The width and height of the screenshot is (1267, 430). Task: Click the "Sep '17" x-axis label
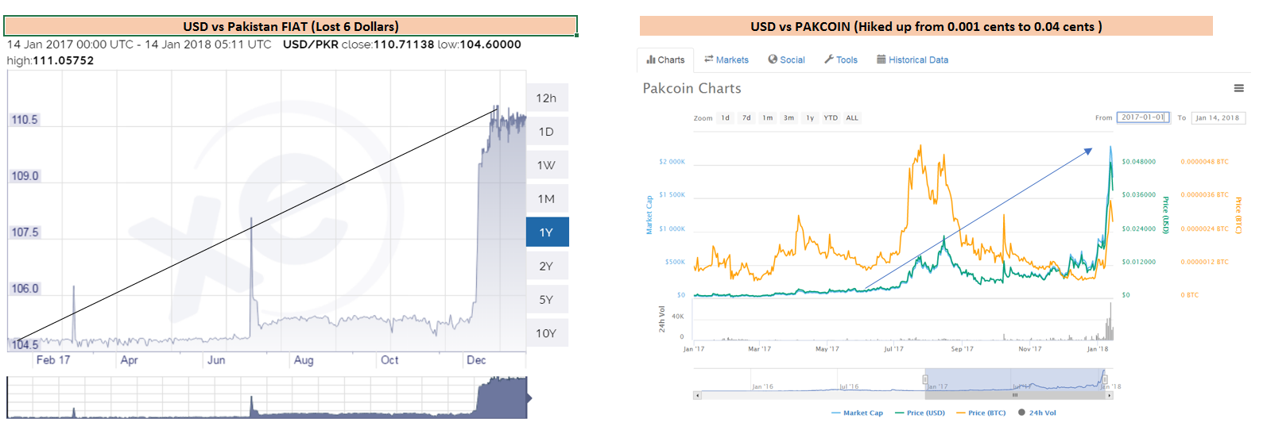coord(962,348)
